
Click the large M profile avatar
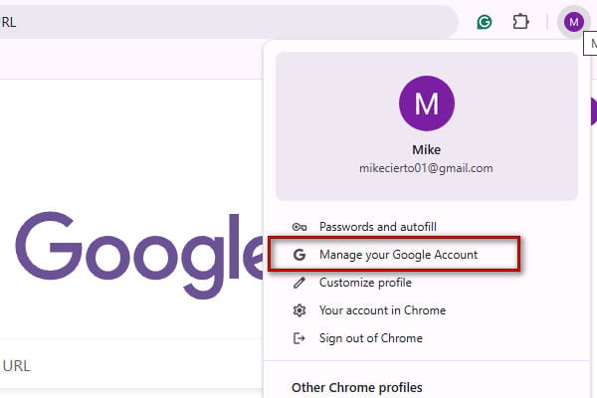(427, 103)
